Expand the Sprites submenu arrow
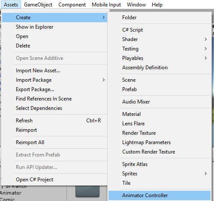 (206, 174)
